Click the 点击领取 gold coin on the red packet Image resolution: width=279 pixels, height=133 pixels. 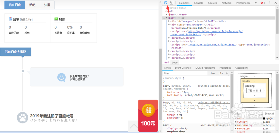click(x=148, y=110)
